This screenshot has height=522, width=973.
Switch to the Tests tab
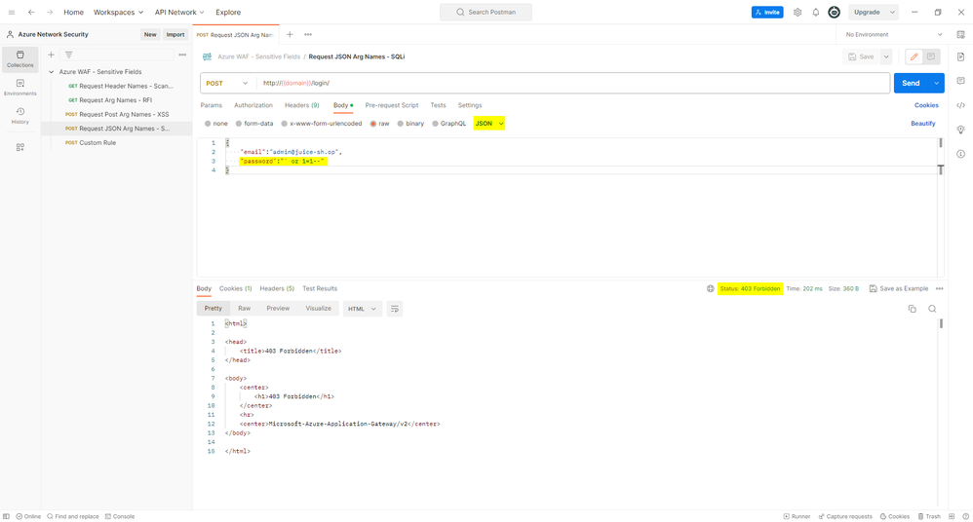point(438,105)
